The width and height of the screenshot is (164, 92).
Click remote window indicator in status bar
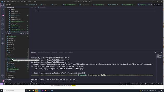[2, 84]
